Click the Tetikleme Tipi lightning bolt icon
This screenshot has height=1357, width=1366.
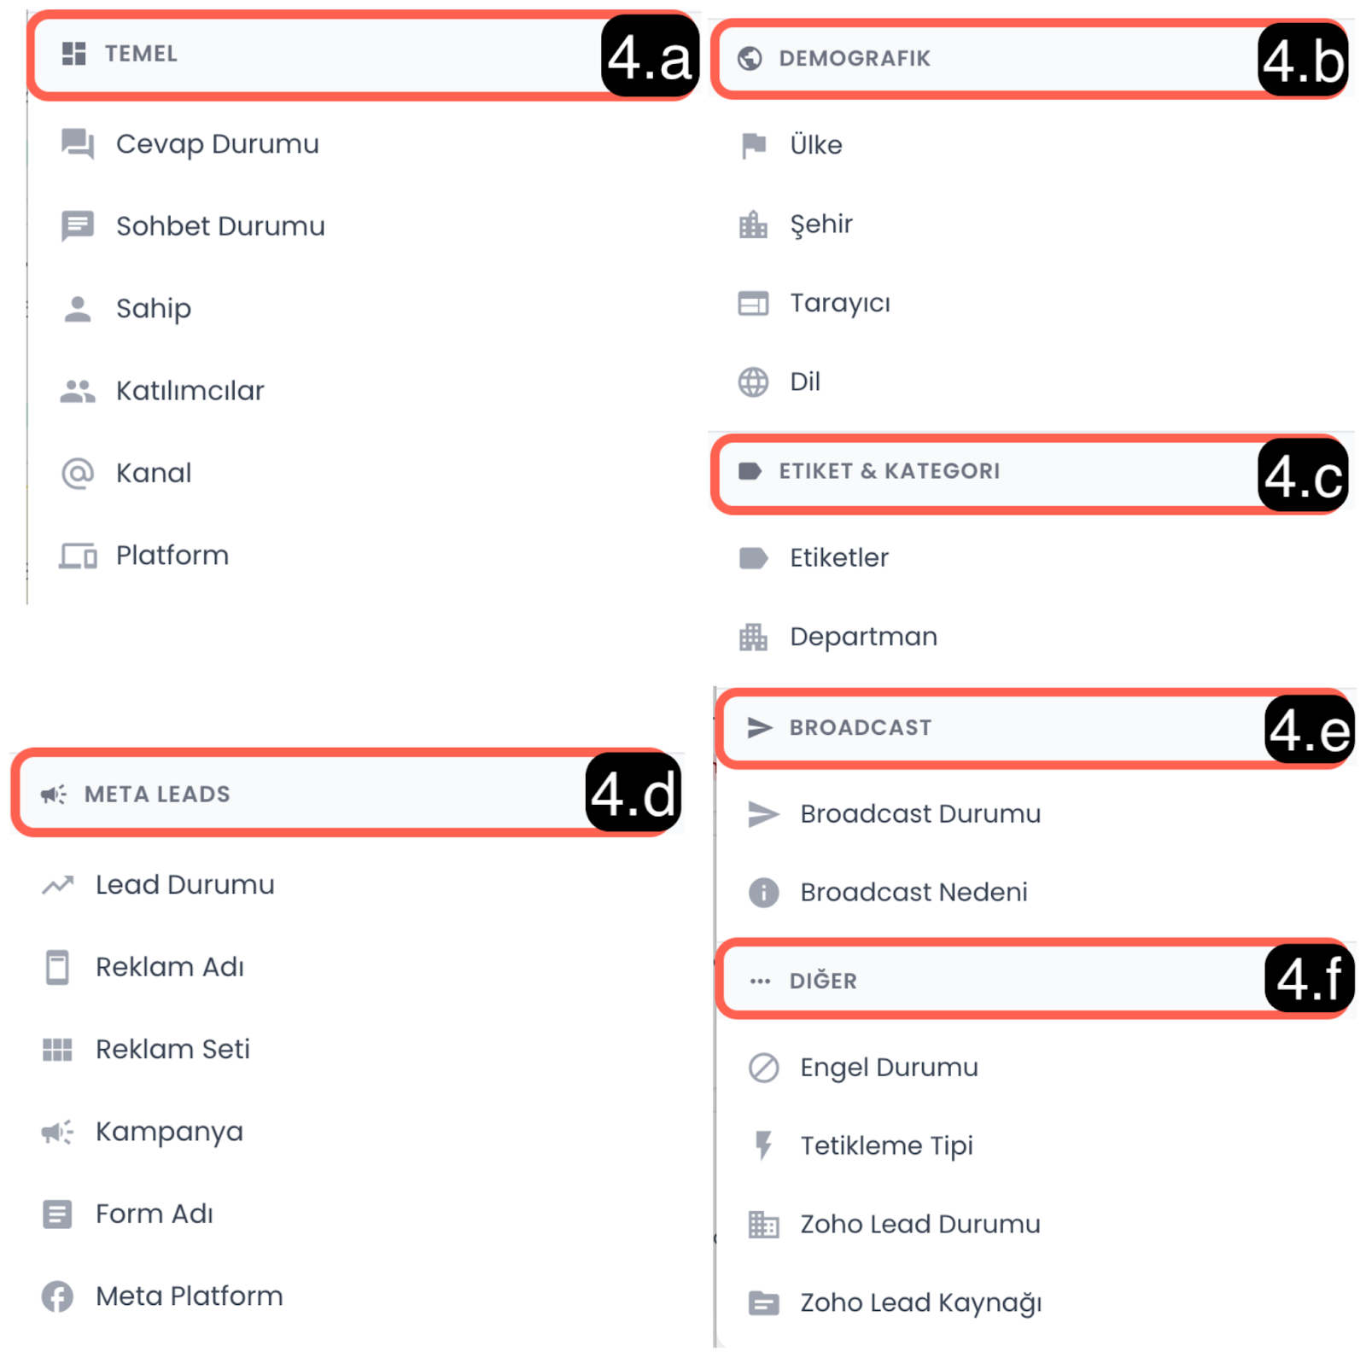point(763,1145)
